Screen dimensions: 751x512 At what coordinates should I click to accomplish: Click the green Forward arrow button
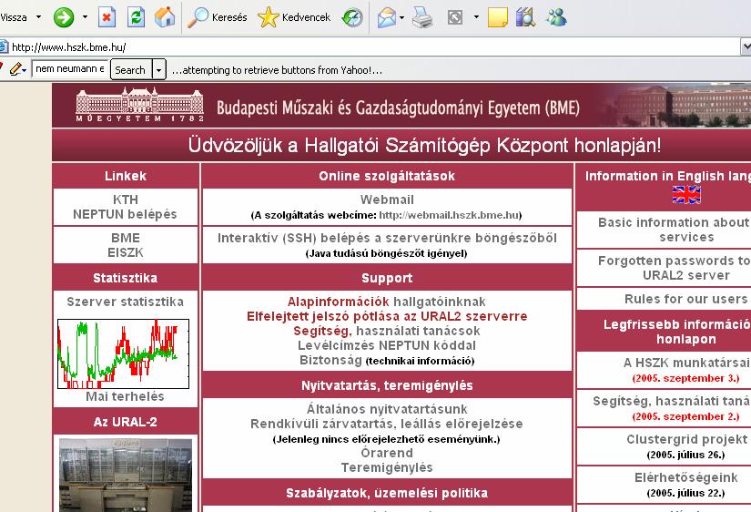tap(63, 17)
